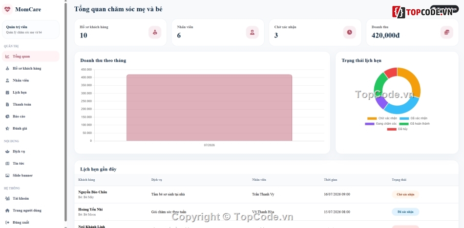Select the Nhân viên sidebar icon
The image size is (464, 228).
pos(7,80)
